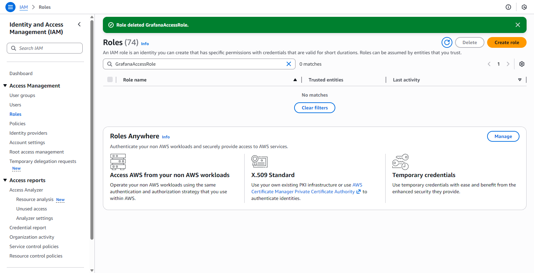Open Root access management
Screen dimensions: 534x273
(36, 152)
